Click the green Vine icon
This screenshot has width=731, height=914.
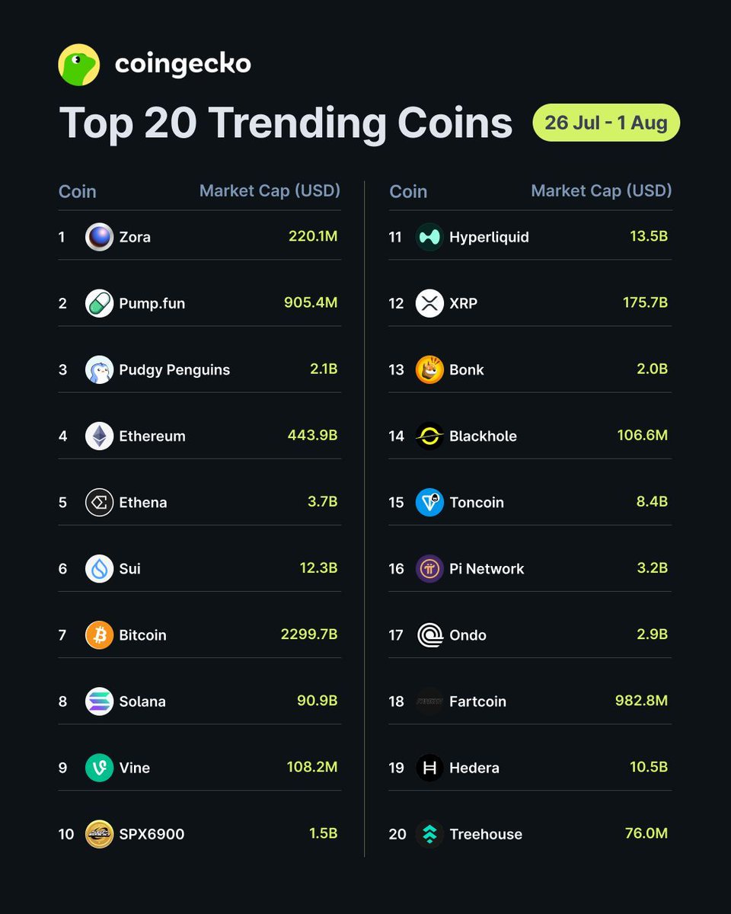pyautogui.click(x=99, y=767)
